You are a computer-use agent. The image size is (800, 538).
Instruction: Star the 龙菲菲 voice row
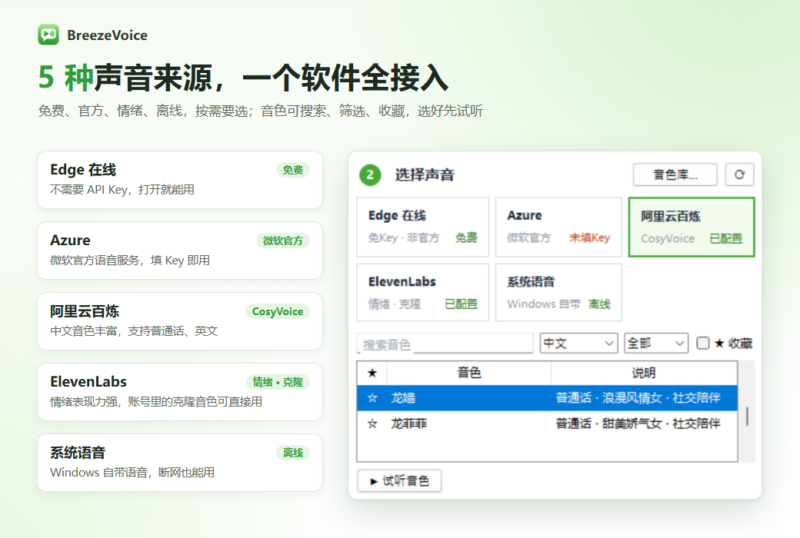[x=372, y=423]
